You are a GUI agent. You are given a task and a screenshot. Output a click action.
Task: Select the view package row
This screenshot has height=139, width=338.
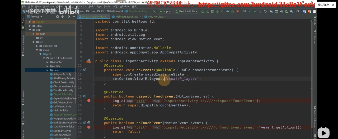pyautogui.click(x=50, y=70)
